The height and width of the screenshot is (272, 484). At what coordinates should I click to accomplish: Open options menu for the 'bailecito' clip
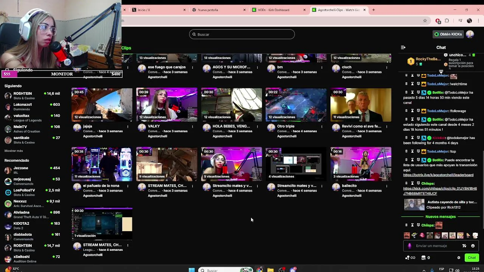coord(386,186)
